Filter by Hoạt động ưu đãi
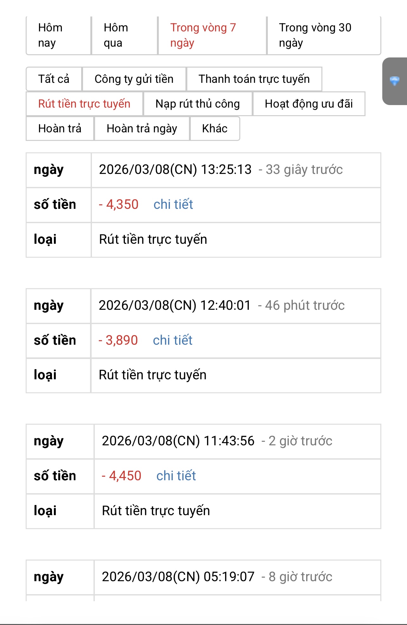Viewport: 407px width, 625px height. pyautogui.click(x=309, y=104)
